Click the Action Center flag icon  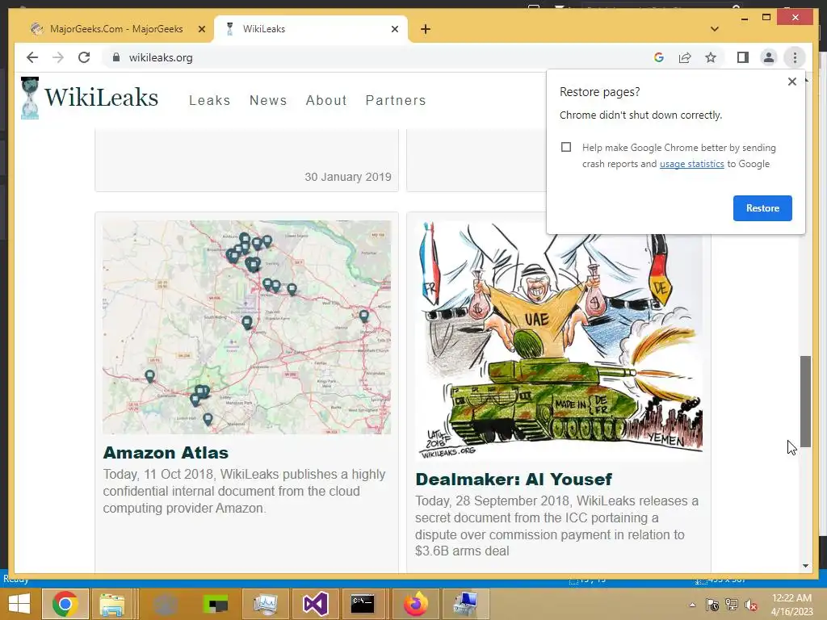(x=712, y=605)
